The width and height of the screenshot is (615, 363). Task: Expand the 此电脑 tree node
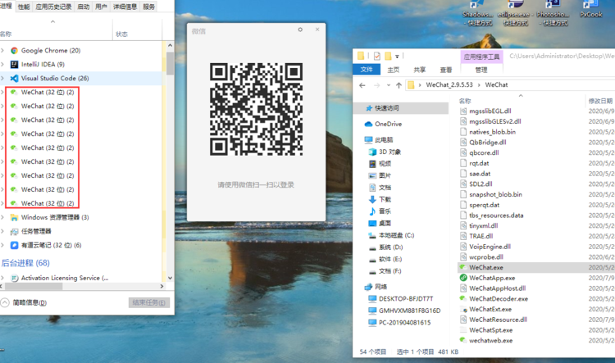pos(358,140)
